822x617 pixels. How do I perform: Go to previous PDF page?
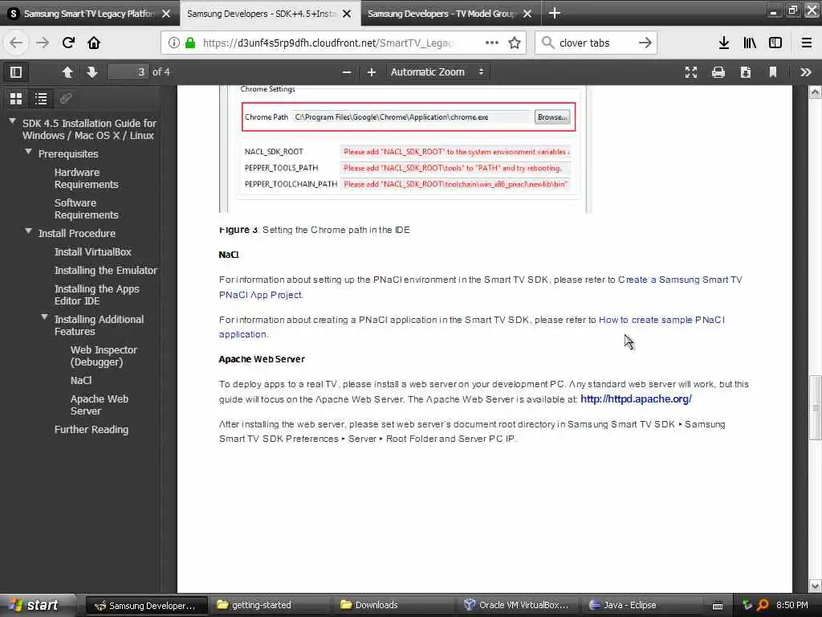click(67, 72)
